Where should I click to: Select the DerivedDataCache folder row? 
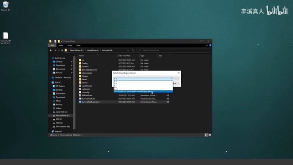[124, 70]
